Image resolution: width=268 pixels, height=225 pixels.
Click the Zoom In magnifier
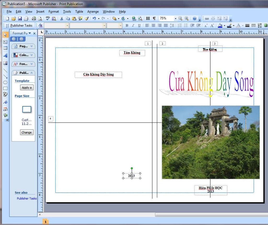click(187, 19)
